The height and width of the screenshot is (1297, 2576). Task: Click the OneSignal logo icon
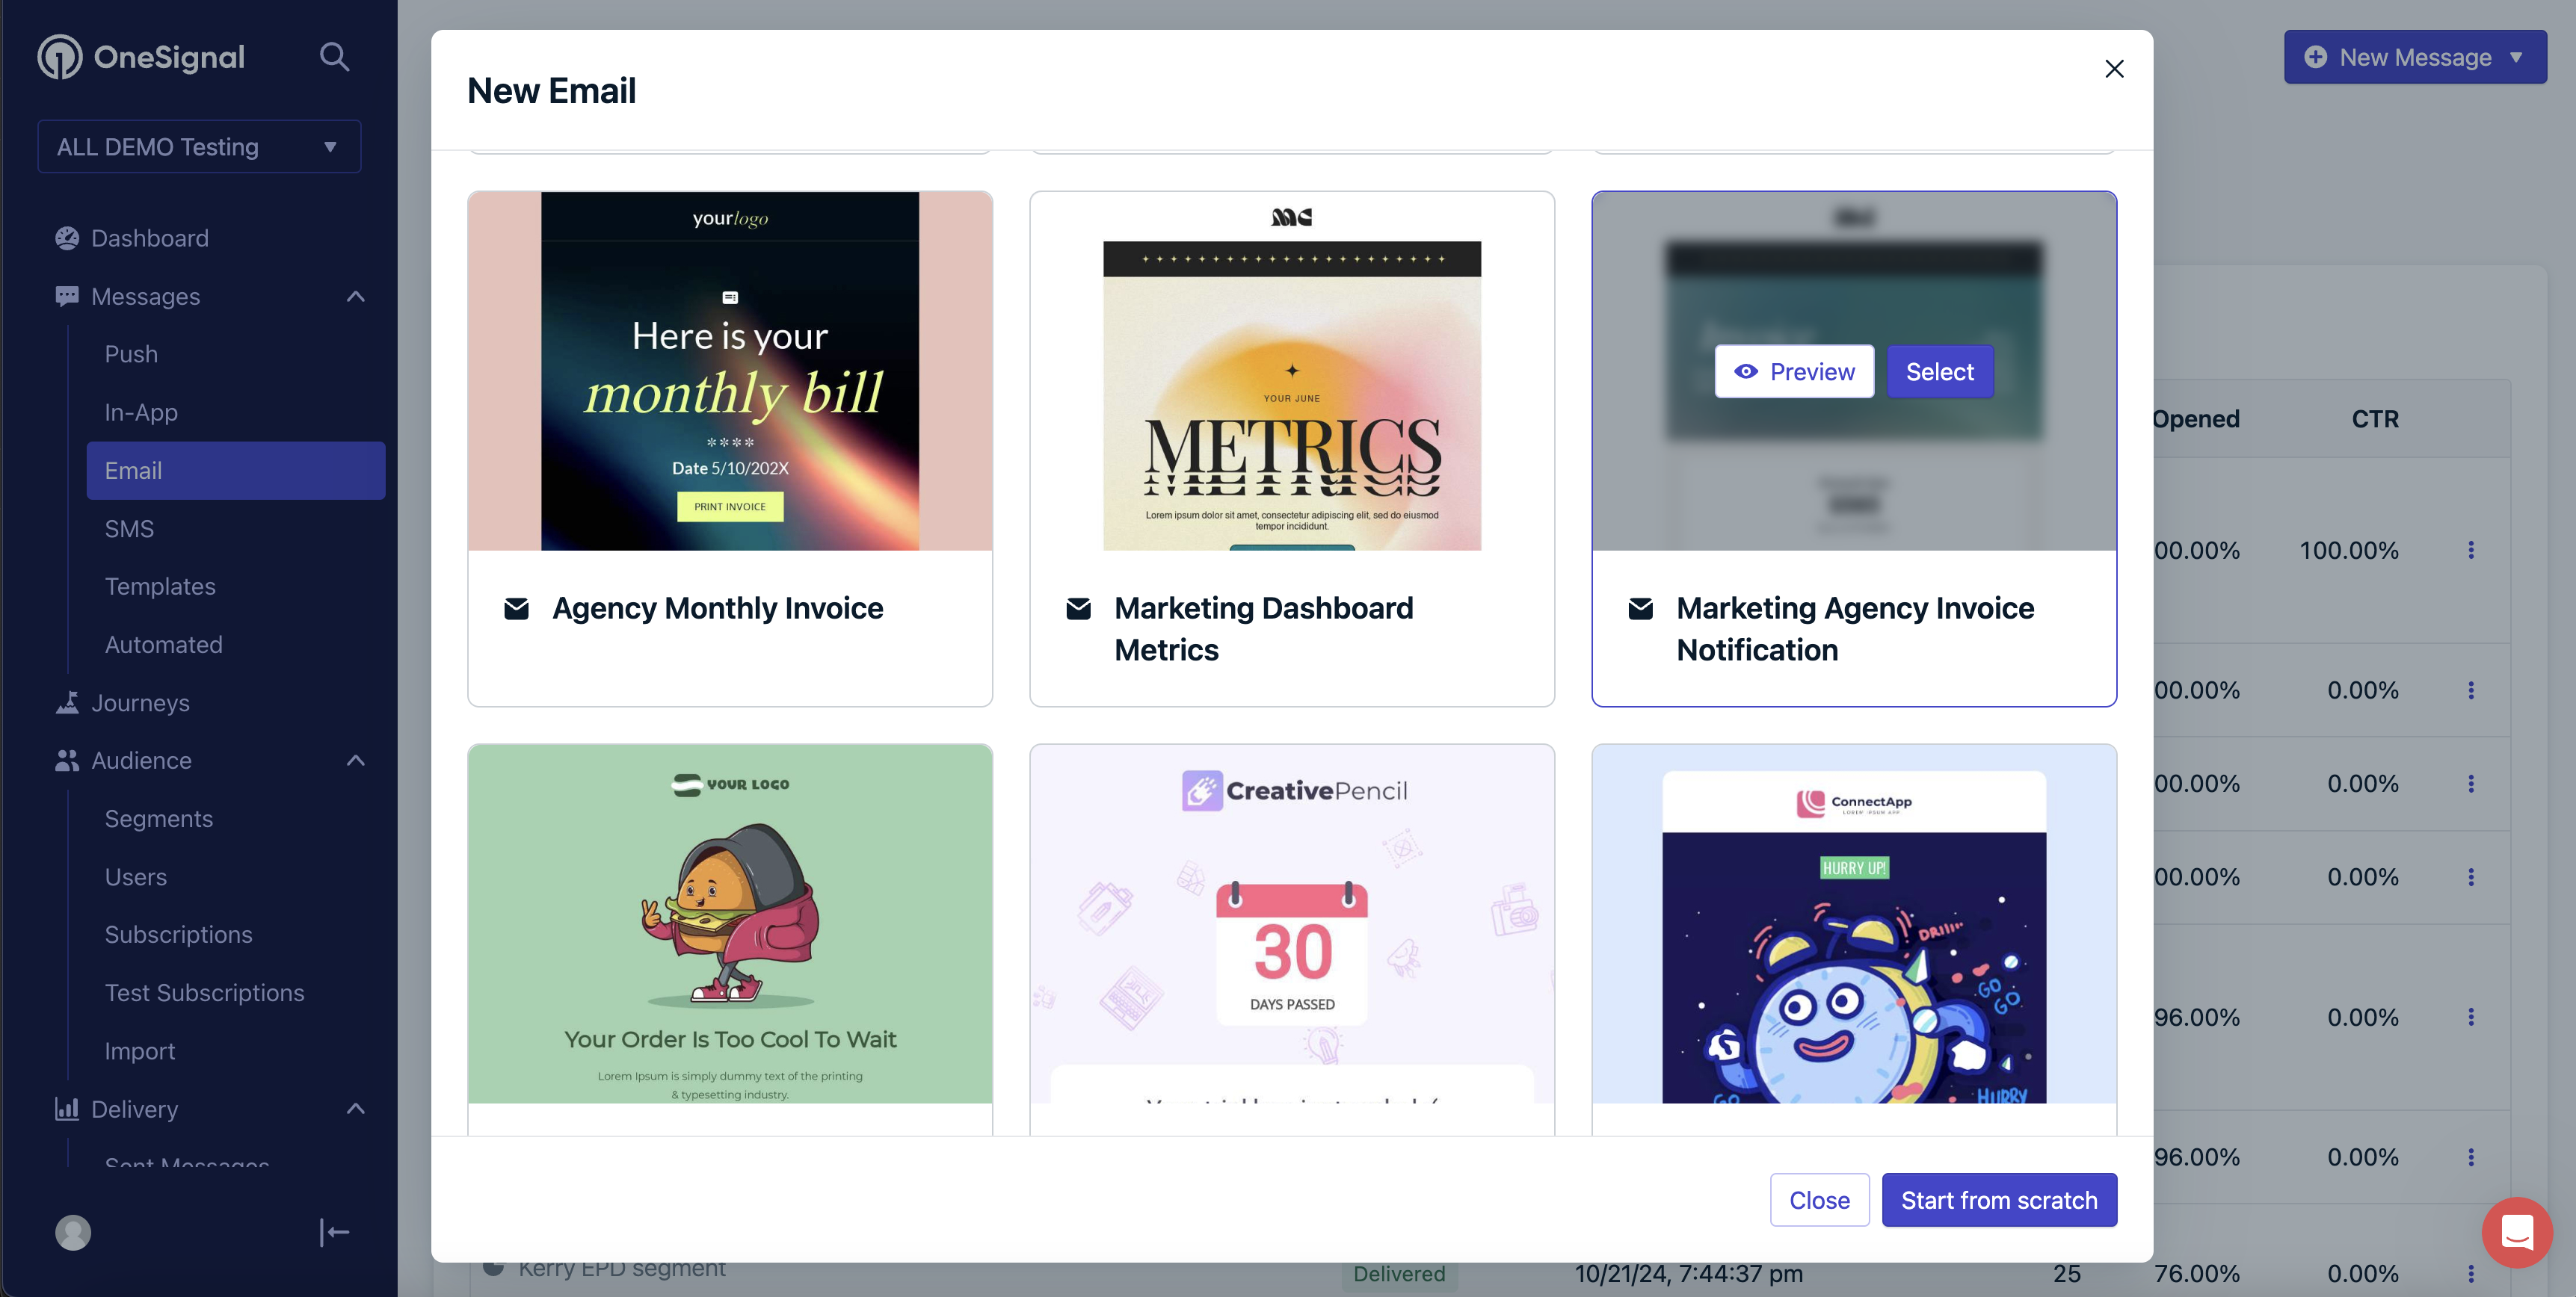pyautogui.click(x=63, y=55)
